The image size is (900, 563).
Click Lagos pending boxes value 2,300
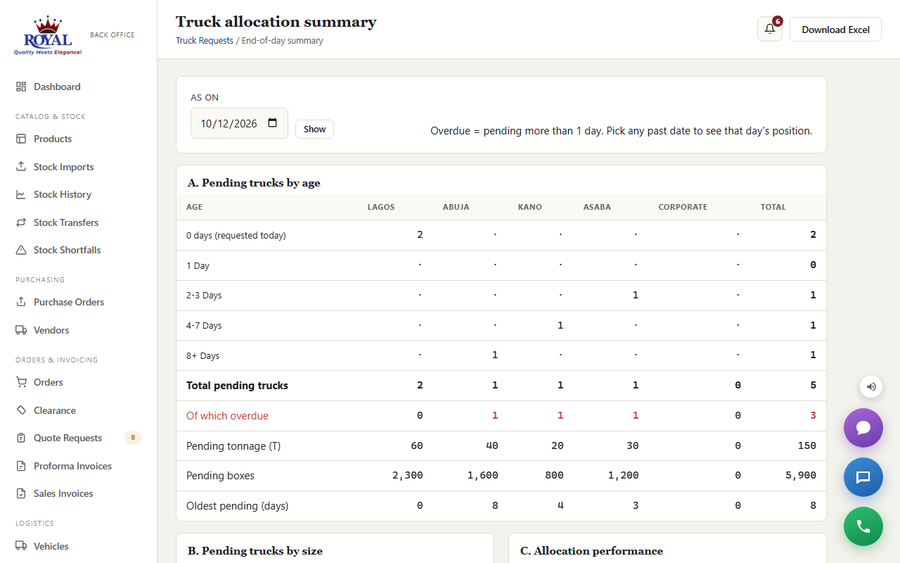[408, 476]
